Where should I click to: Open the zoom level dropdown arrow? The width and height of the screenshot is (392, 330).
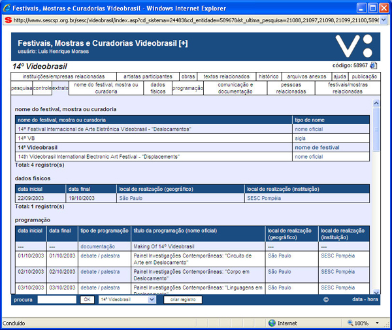pos(377,323)
